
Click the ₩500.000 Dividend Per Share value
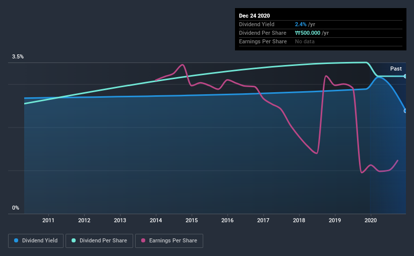point(308,33)
